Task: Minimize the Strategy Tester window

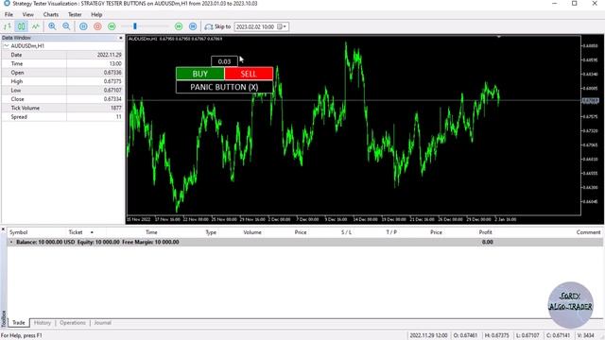Action: [x=555, y=4]
